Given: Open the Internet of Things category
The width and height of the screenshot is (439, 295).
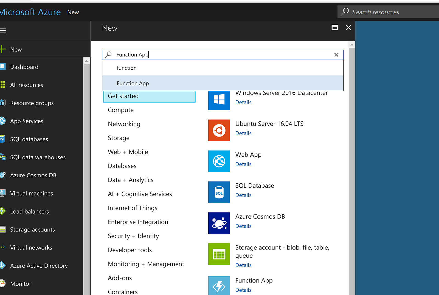Looking at the screenshot, I should pyautogui.click(x=133, y=208).
